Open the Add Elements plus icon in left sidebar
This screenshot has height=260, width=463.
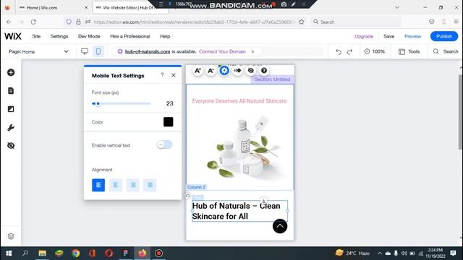coord(11,72)
